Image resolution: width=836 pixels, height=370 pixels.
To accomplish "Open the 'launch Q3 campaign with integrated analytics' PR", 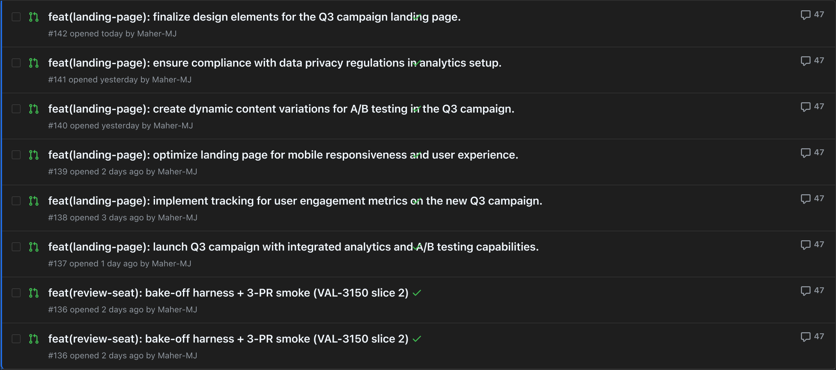I will point(293,247).
